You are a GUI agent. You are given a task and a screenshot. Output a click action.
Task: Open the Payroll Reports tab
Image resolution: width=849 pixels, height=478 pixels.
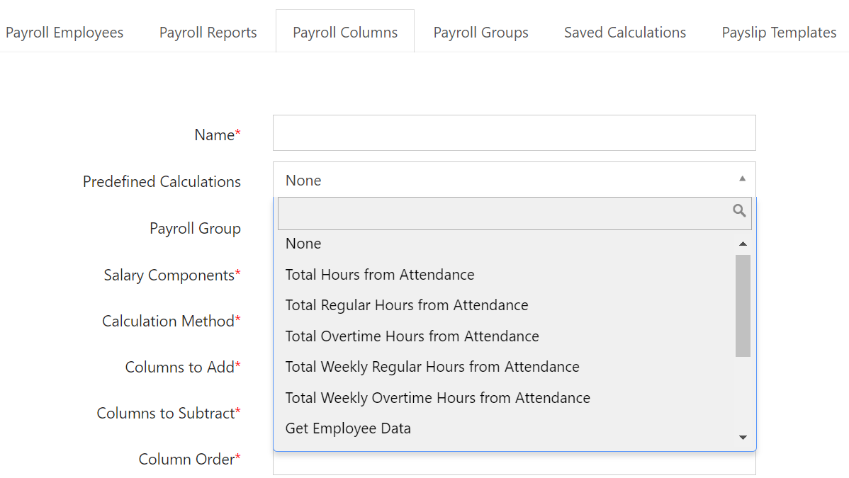pyautogui.click(x=208, y=32)
